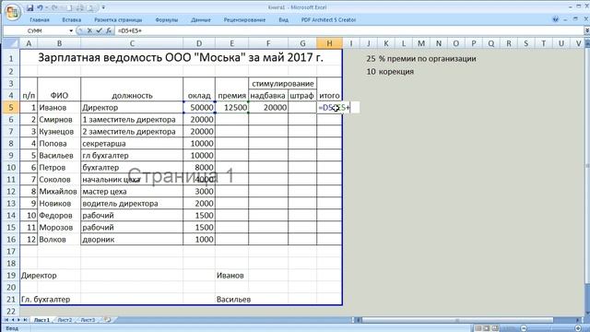Open the PDF Architect 5 Creator tab
This screenshot has width=590, height=332.
[328, 20]
